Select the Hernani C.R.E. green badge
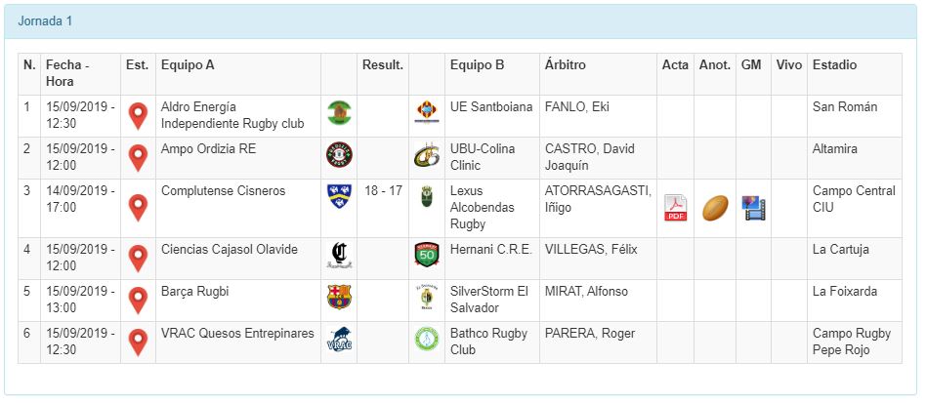 pyautogui.click(x=427, y=255)
